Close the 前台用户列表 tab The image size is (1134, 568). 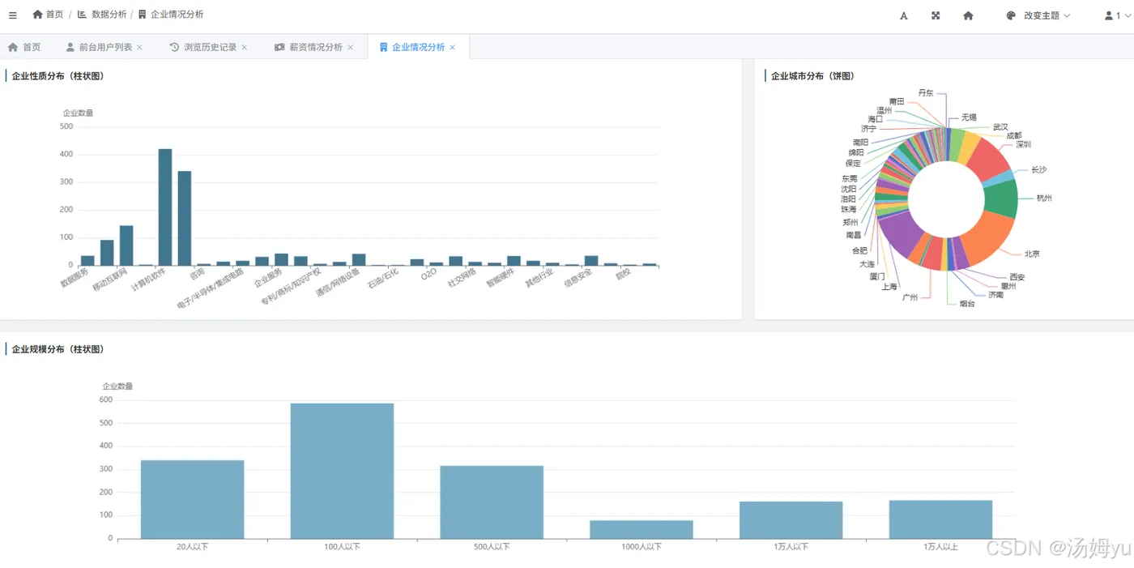[x=139, y=47]
